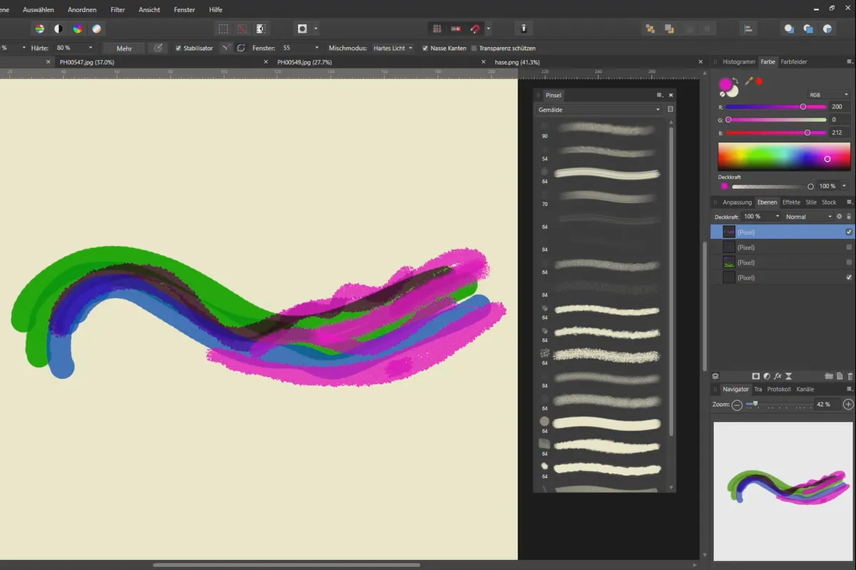Screen dimensions: 856x570
Task: Select the eyedropper color picker icon
Action: click(x=749, y=81)
